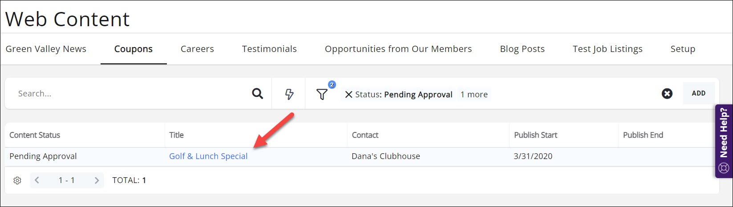This screenshot has width=733, height=207.
Task: Select the Testimonials tab
Action: pos(269,49)
